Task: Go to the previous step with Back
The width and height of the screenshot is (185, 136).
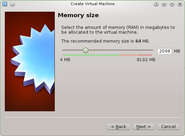Action: 119,127
